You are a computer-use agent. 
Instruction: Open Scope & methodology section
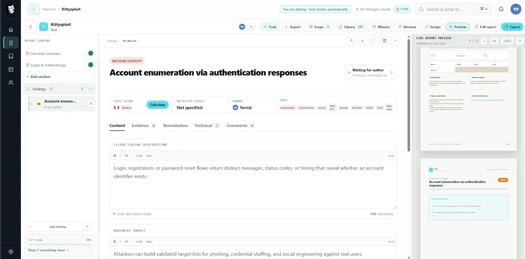pyautogui.click(x=59, y=65)
